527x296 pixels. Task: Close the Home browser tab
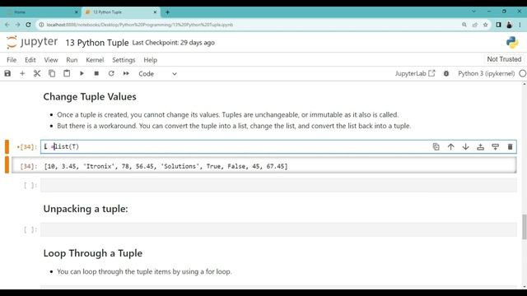77,12
